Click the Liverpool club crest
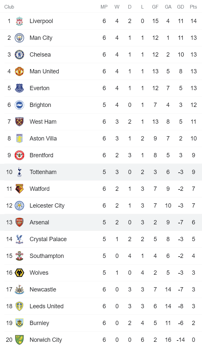The width and height of the screenshot is (202, 353). pyautogui.click(x=19, y=21)
